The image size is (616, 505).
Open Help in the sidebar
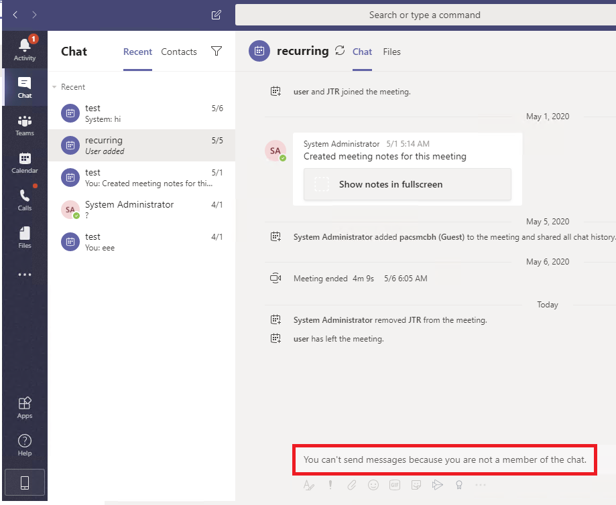[x=25, y=445]
